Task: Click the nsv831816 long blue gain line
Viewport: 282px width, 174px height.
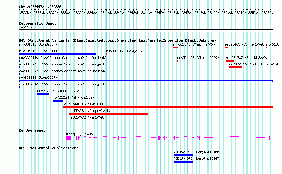Action: point(146,81)
